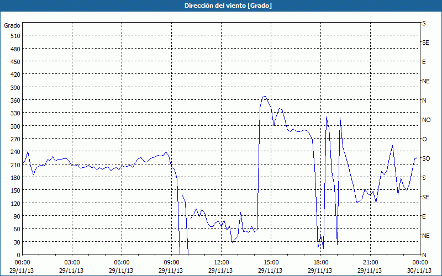
Task: Click the 30/11/13 date label
Action: point(419,270)
